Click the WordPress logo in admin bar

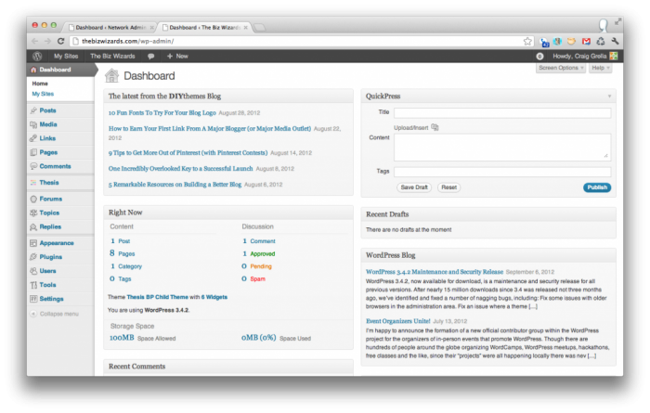37,56
